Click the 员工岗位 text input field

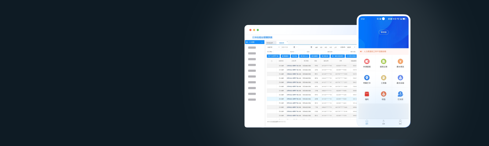point(281,52)
